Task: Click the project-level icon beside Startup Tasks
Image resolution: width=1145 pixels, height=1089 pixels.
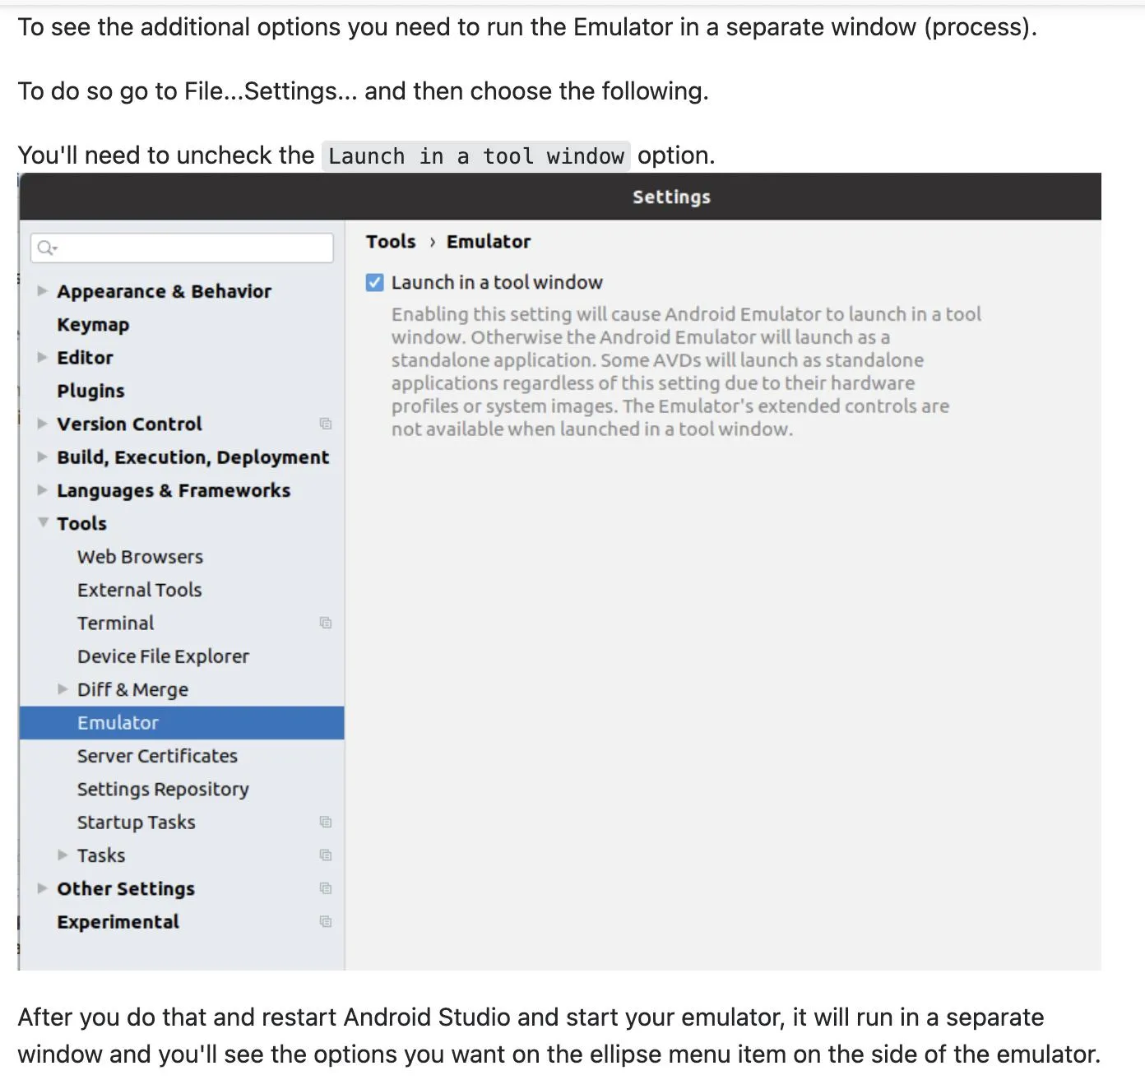Action: pos(326,822)
